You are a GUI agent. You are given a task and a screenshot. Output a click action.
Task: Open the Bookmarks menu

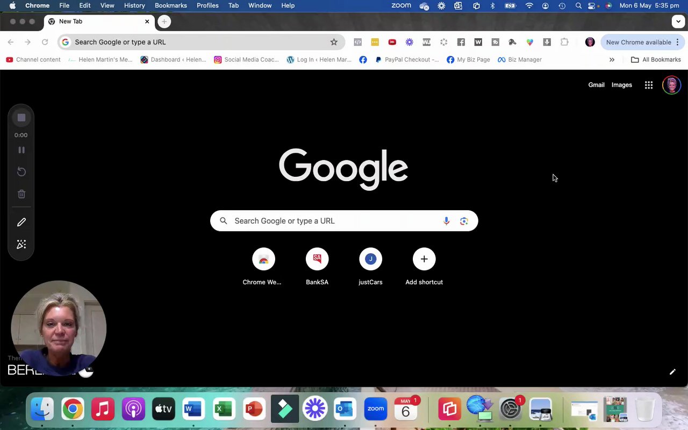[171, 5]
